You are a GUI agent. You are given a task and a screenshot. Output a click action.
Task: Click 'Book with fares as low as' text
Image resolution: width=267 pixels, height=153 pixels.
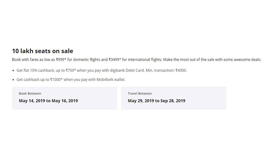(33, 59)
